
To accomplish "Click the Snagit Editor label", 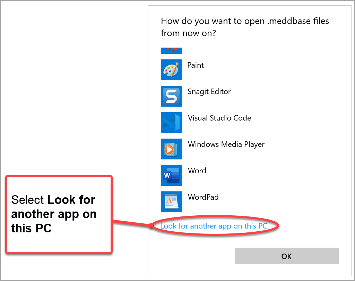I will pyautogui.click(x=209, y=92).
